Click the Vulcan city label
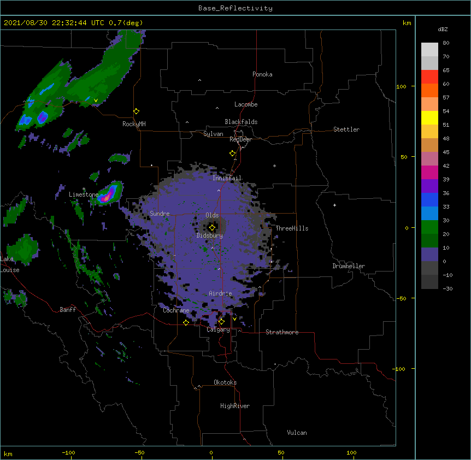The image size is (471, 460). coord(297,433)
